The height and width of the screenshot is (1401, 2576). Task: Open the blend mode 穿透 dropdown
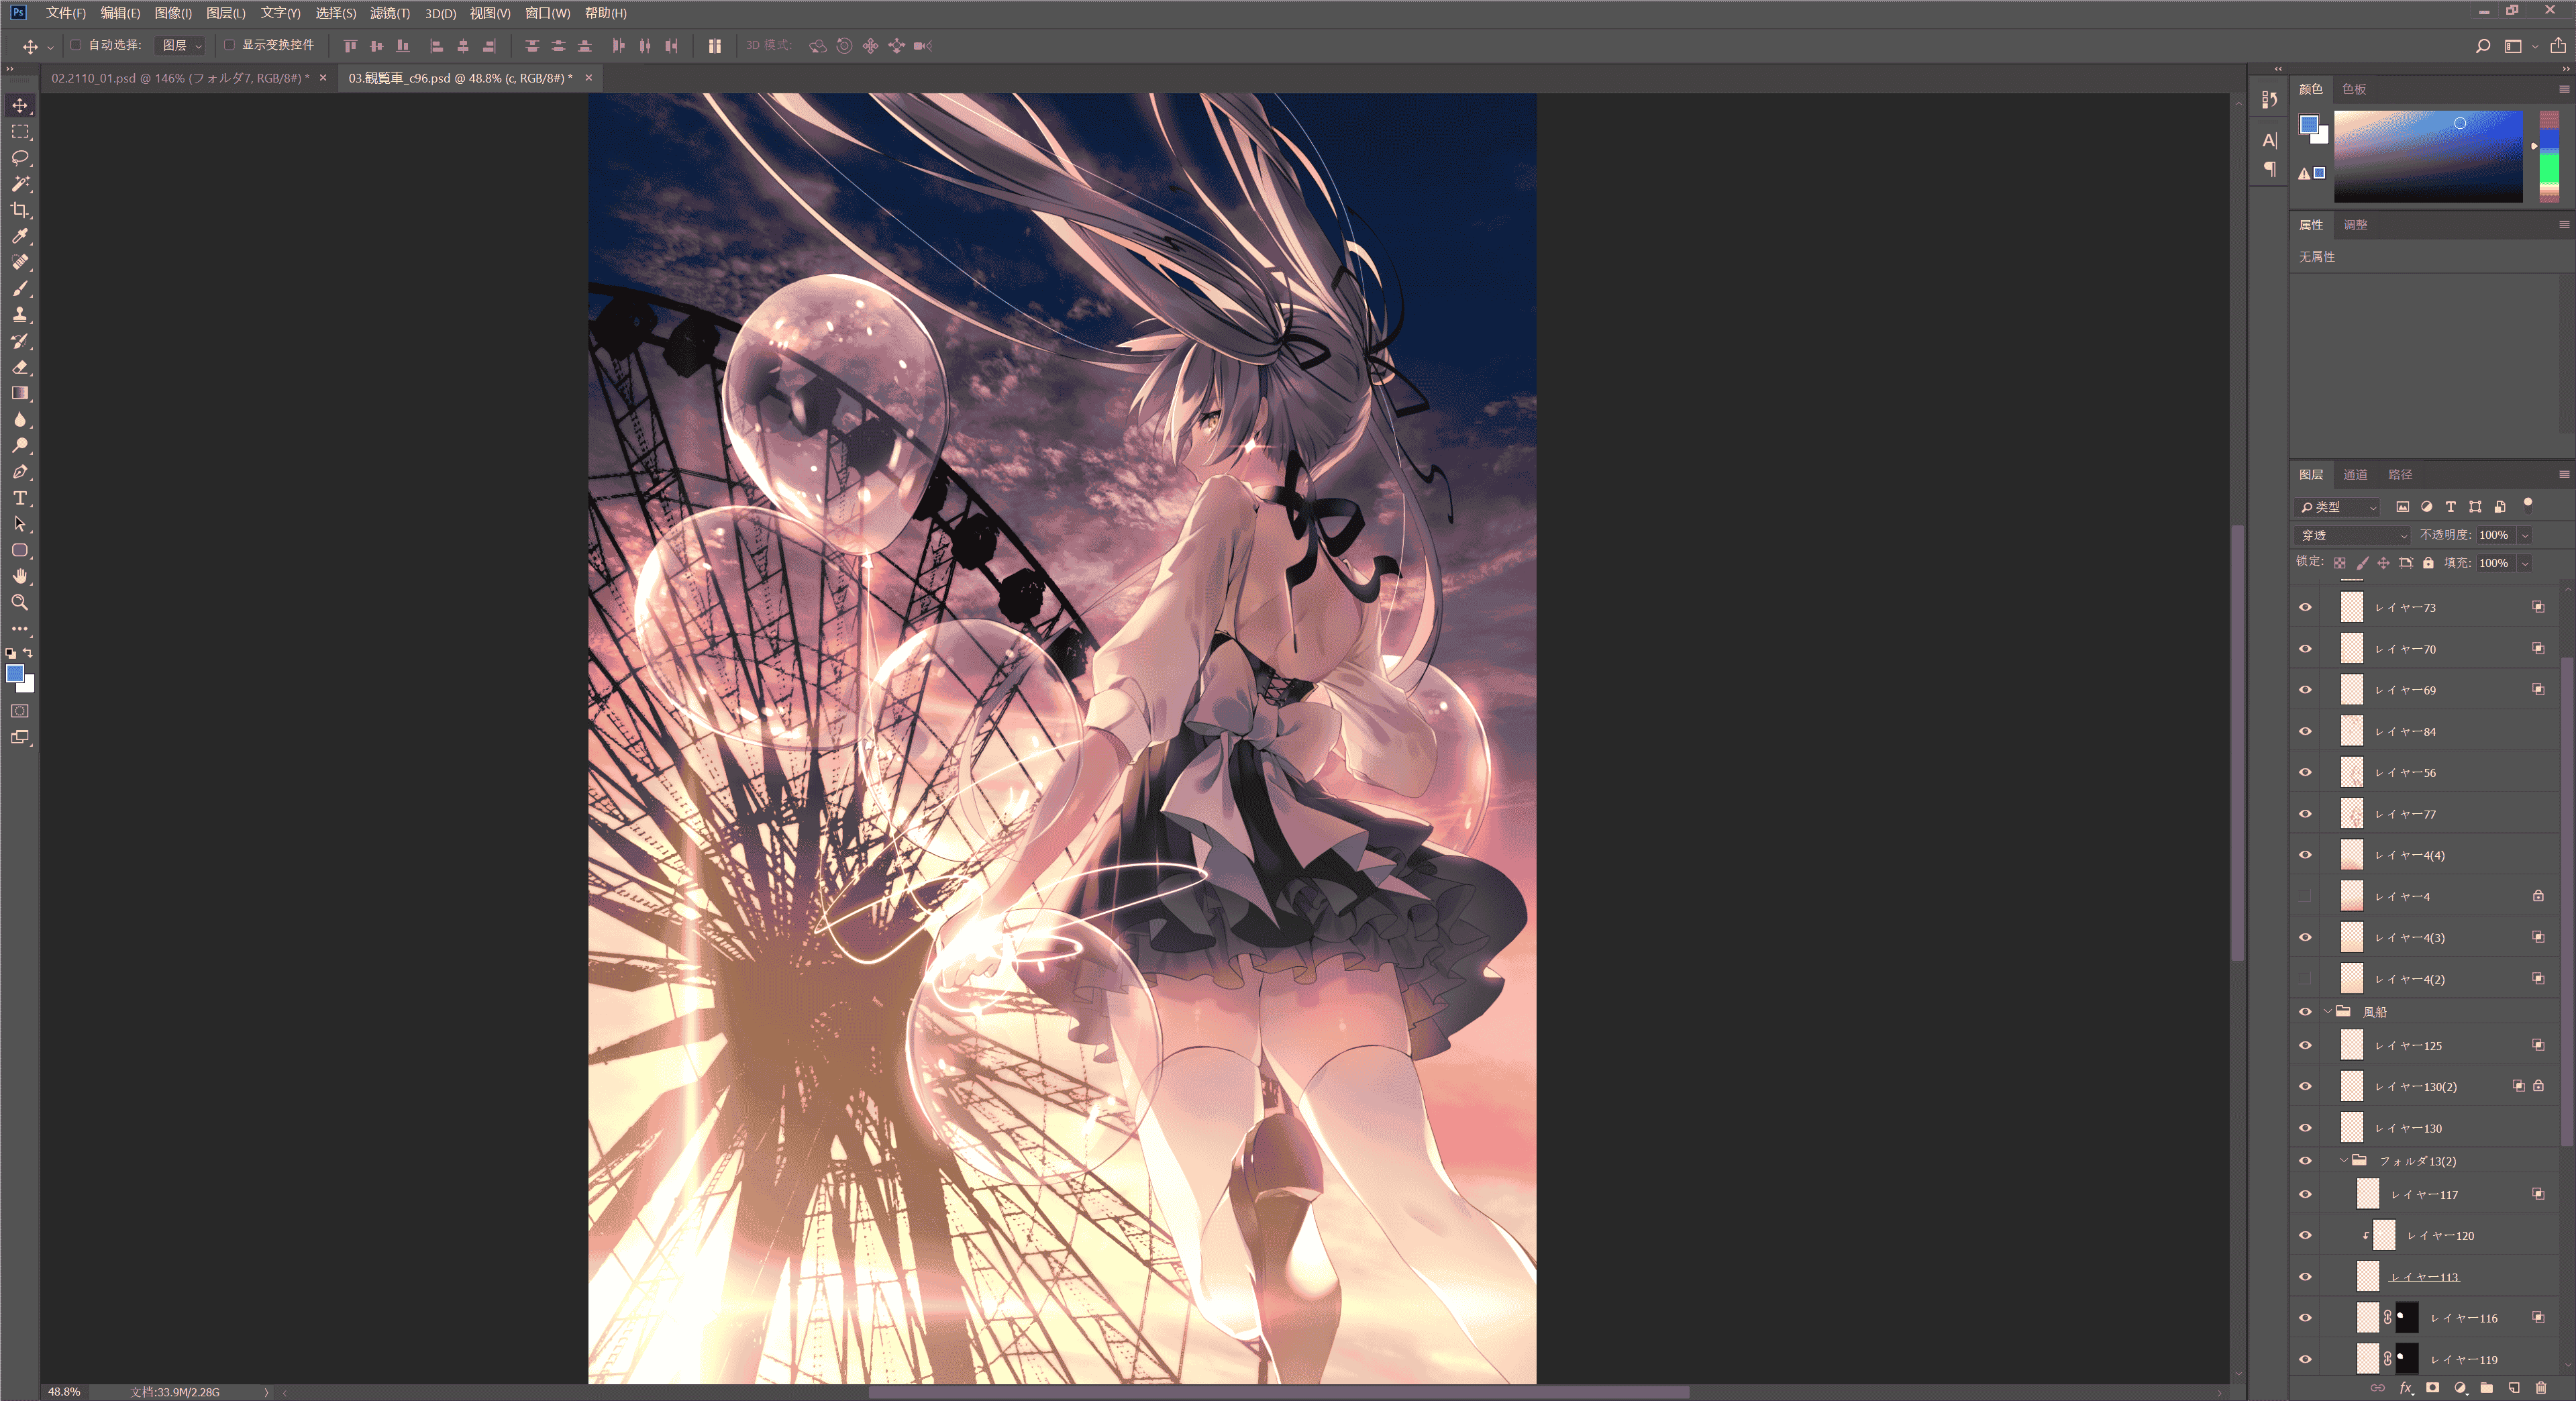pos(2352,535)
